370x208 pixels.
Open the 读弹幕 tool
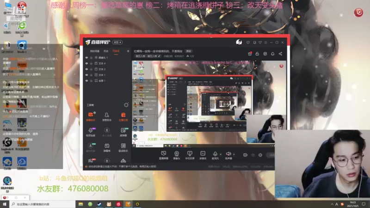coord(123,132)
